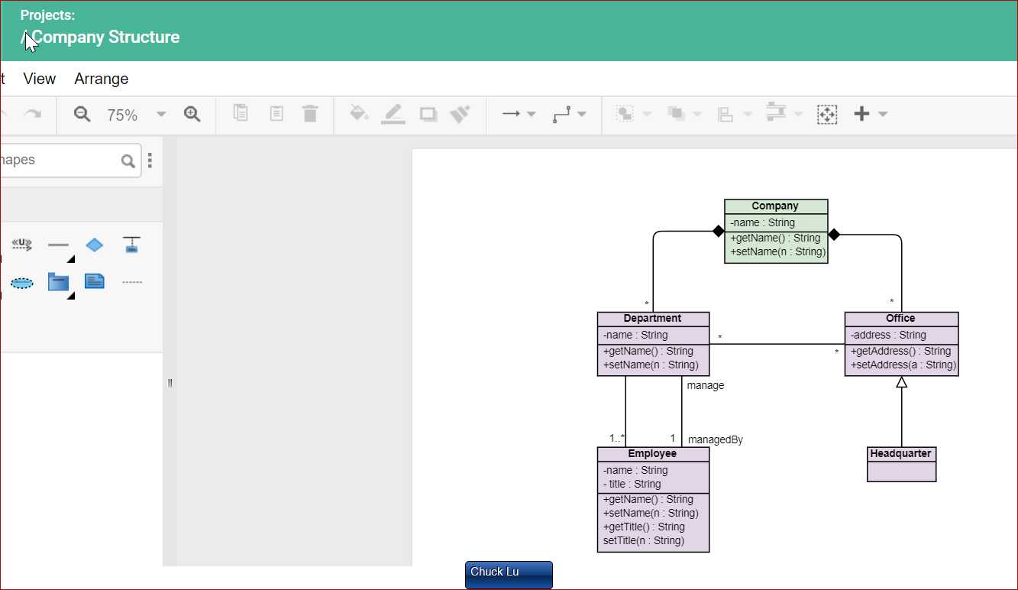Expand the distribute shapes dropdown arrow
The height and width of the screenshot is (590, 1018).
point(799,115)
